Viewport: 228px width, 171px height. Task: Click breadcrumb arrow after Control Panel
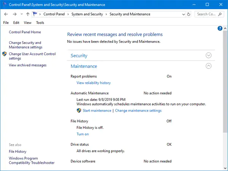(x=68, y=14)
